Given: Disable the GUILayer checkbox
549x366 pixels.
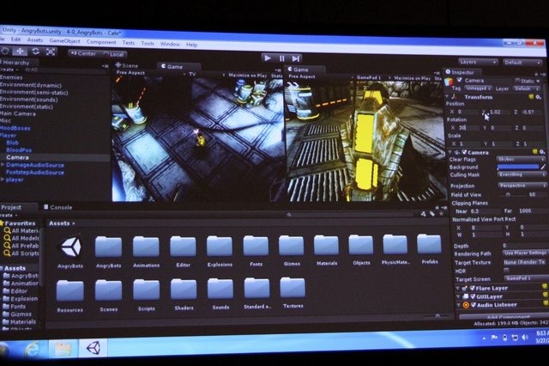Looking at the screenshot, I should 473,296.
